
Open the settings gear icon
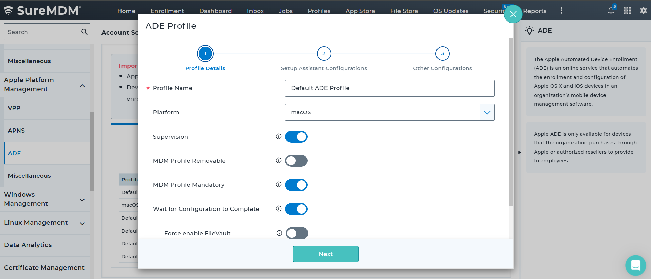643,11
